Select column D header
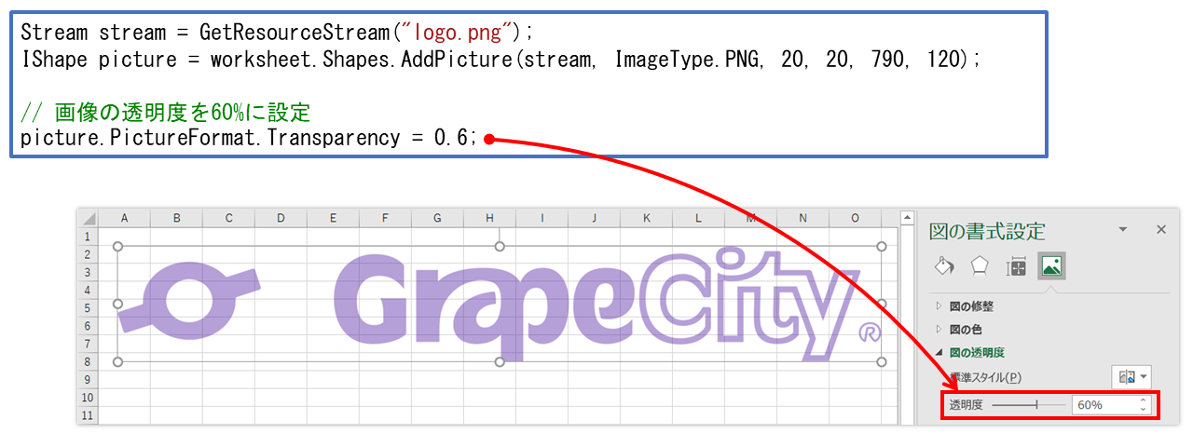This screenshot has height=447, width=1193. pos(281,219)
